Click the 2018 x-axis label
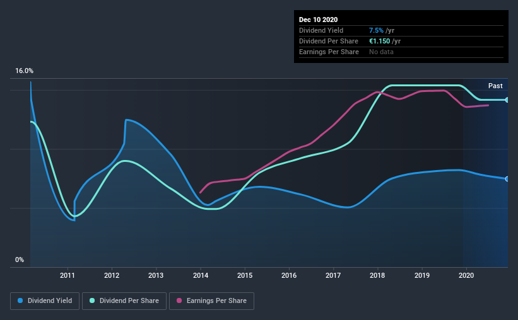Screen dimensions: 518x320 pos(377,275)
